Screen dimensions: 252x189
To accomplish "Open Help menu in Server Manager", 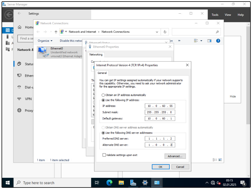I will click(x=240, y=15).
